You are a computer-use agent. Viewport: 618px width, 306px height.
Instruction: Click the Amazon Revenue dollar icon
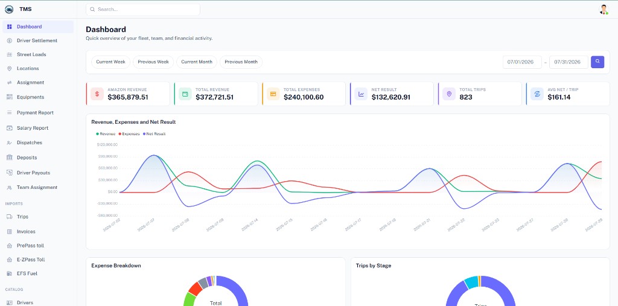click(x=97, y=94)
